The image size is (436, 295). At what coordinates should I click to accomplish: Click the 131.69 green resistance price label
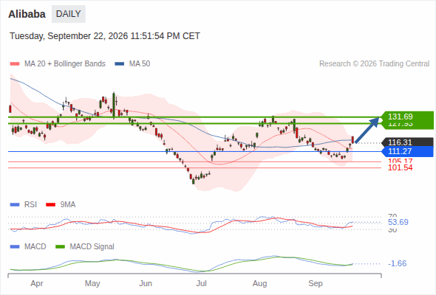[x=407, y=117]
